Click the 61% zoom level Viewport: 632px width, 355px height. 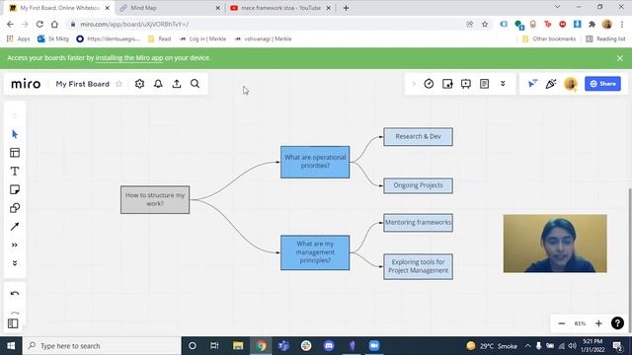pyautogui.click(x=580, y=323)
